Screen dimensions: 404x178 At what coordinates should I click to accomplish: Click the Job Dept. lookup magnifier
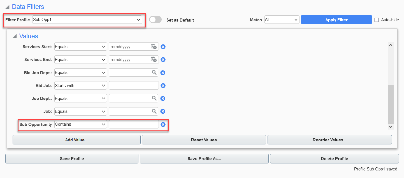pyautogui.click(x=154, y=98)
